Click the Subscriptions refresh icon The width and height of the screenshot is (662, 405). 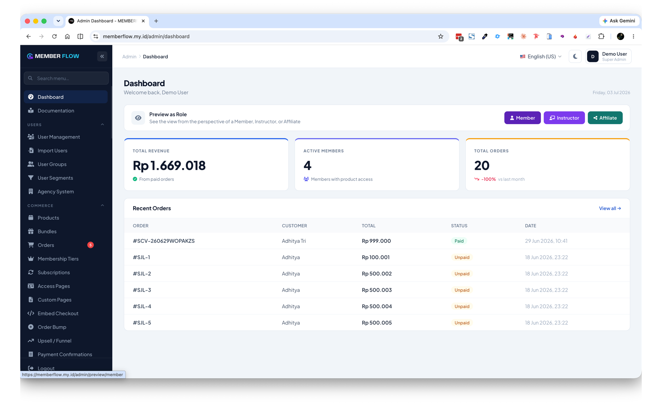tap(31, 273)
